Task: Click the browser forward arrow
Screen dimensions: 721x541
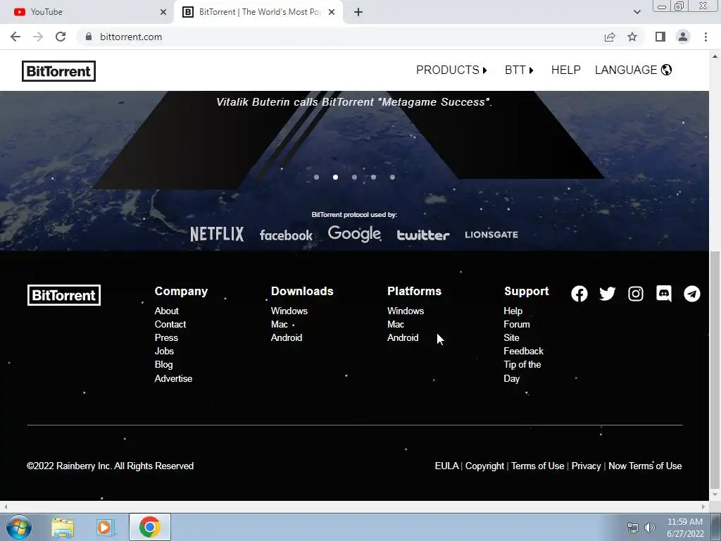Action: pyautogui.click(x=38, y=37)
